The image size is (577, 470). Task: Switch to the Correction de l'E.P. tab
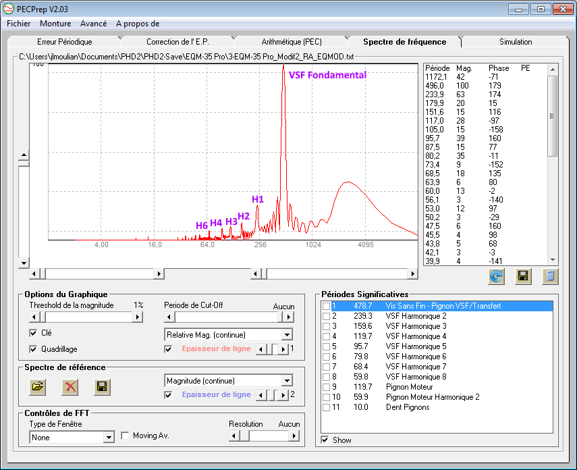coord(177,42)
